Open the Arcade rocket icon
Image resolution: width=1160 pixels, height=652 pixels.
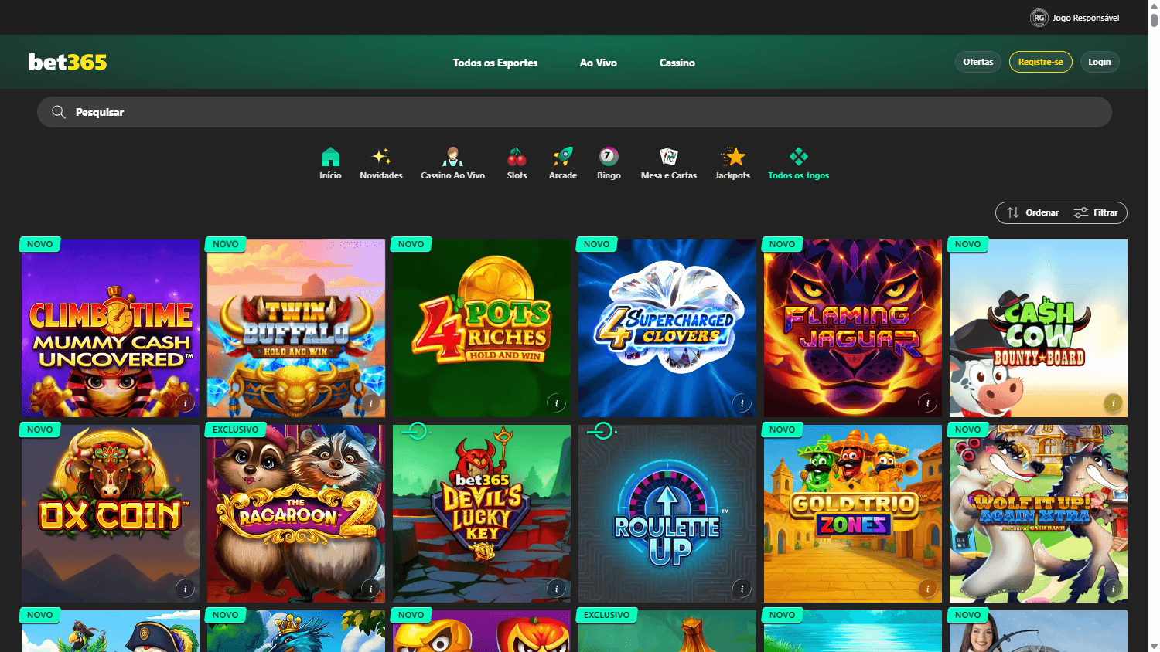pyautogui.click(x=563, y=157)
